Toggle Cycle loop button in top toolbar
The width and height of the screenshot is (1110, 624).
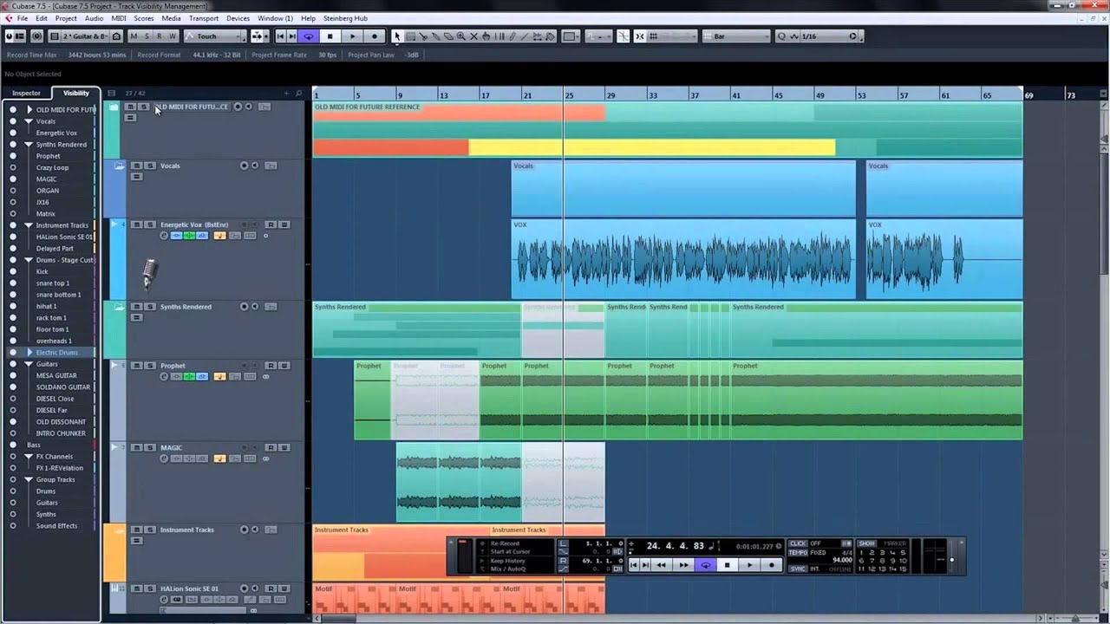[x=309, y=36]
